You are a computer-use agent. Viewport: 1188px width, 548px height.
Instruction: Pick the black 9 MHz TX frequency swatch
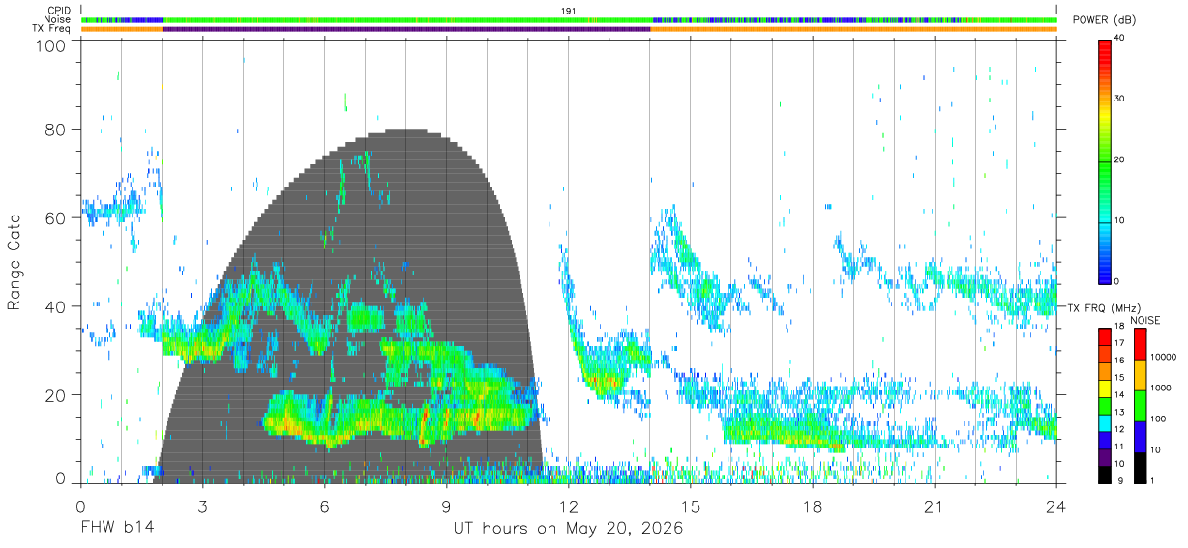pyautogui.click(x=1104, y=475)
